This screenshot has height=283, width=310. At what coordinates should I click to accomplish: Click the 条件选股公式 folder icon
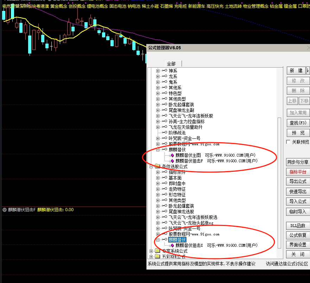[x=158, y=166]
